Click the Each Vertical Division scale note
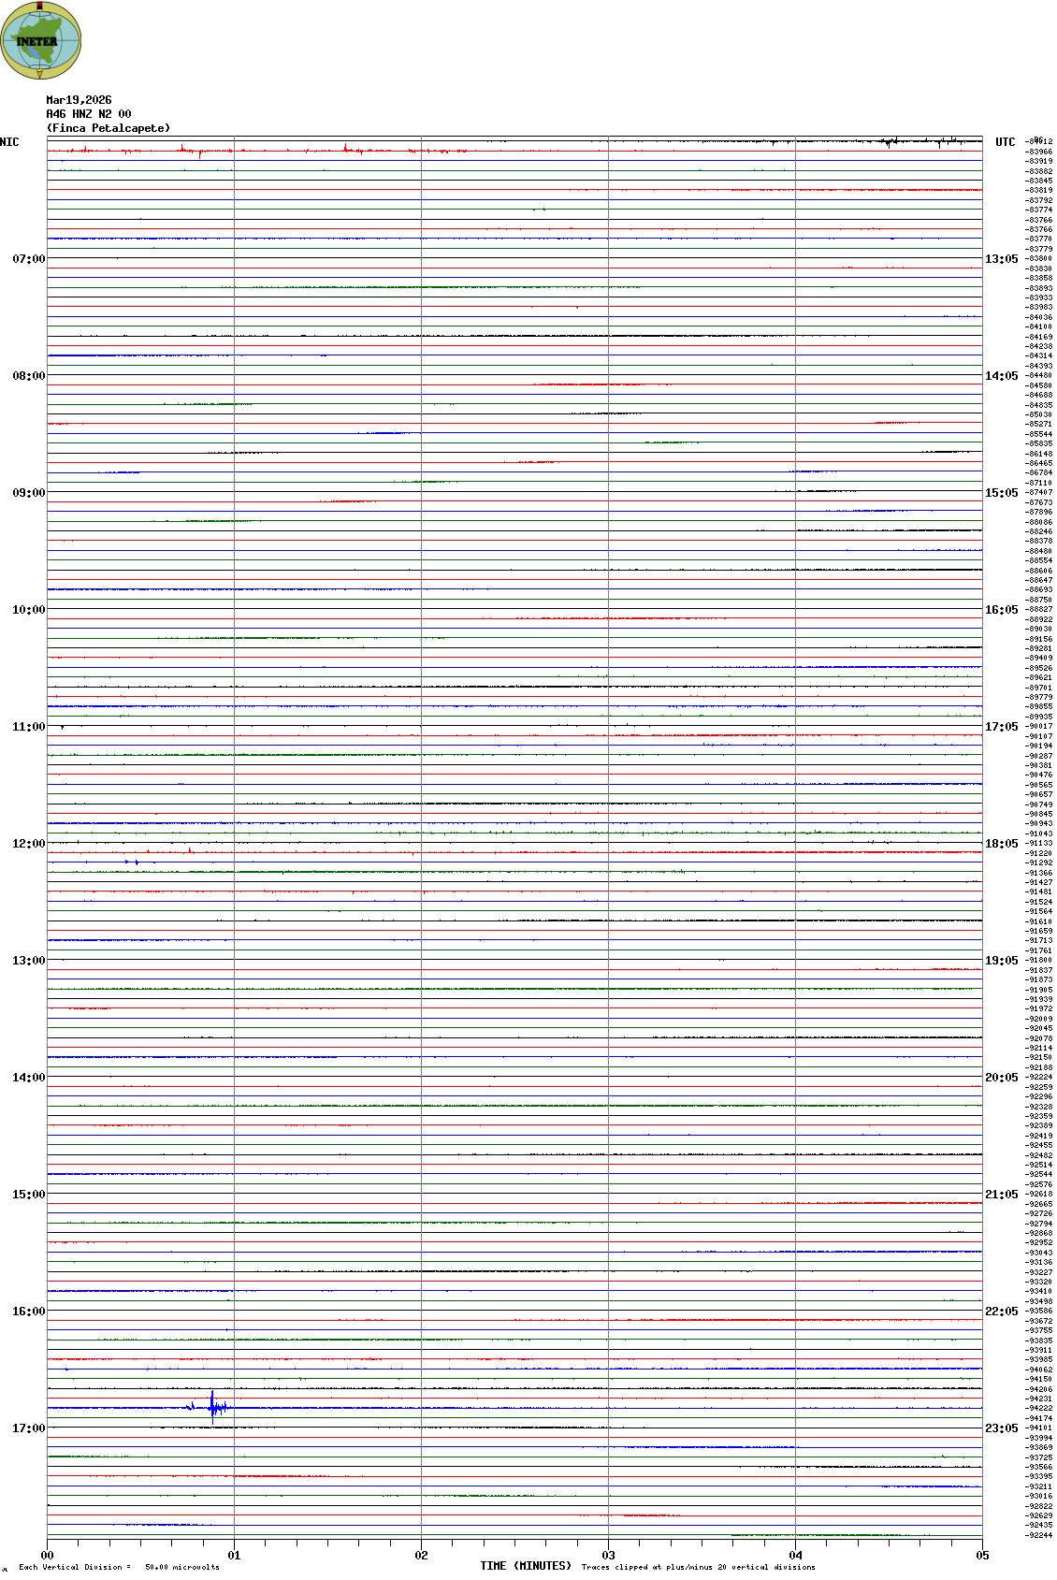 pos(119,1567)
